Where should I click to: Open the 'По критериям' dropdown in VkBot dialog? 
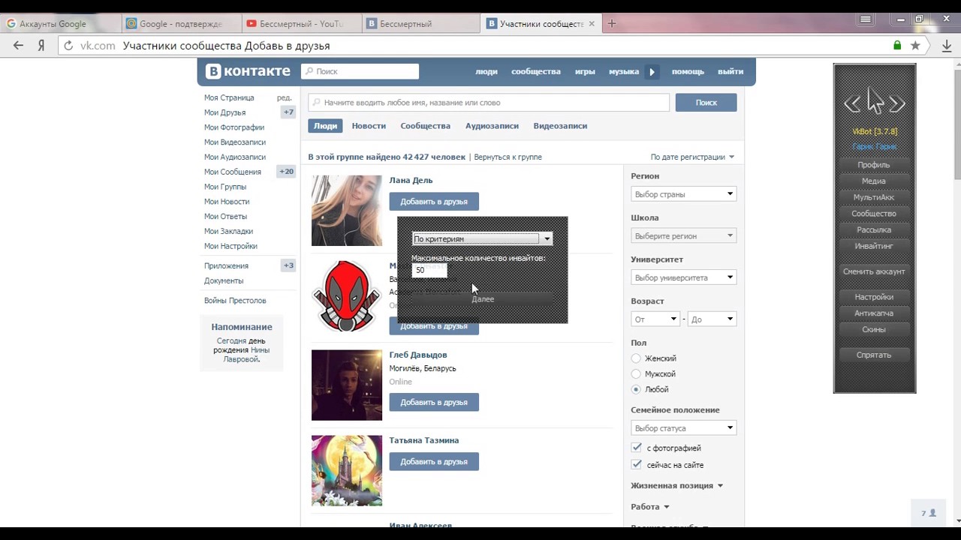click(x=482, y=239)
